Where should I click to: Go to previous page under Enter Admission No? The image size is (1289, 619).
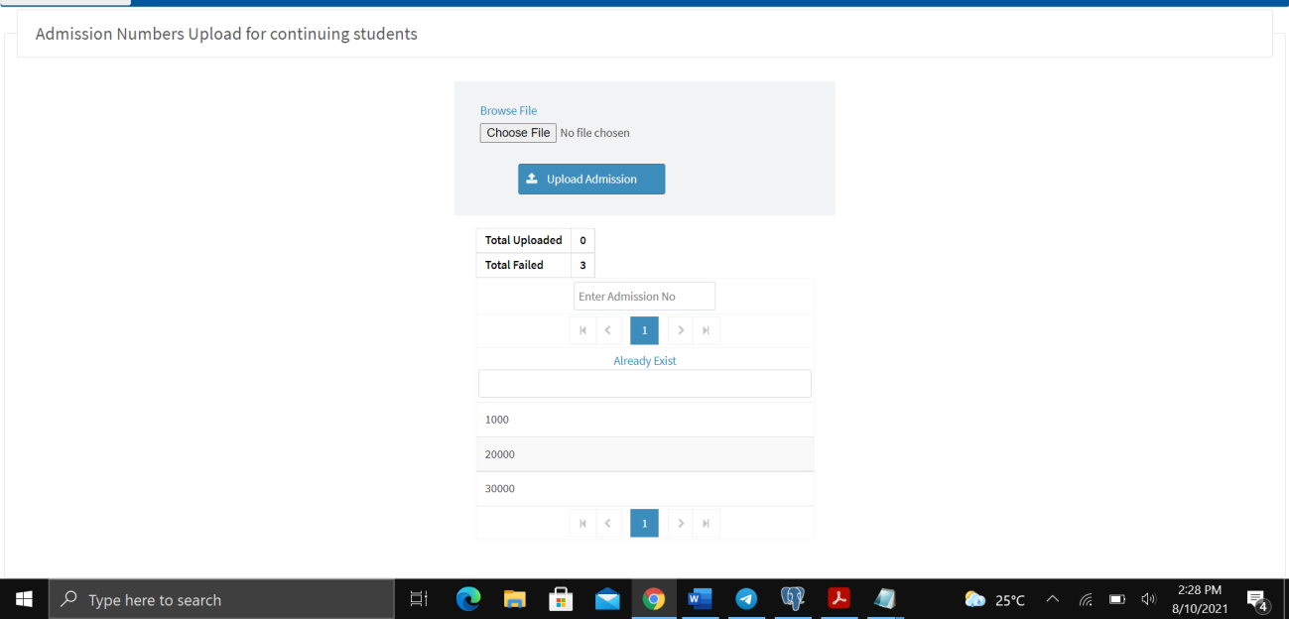[607, 331]
